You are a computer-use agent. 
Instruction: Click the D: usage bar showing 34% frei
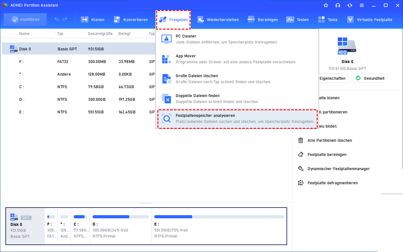(x=121, y=217)
